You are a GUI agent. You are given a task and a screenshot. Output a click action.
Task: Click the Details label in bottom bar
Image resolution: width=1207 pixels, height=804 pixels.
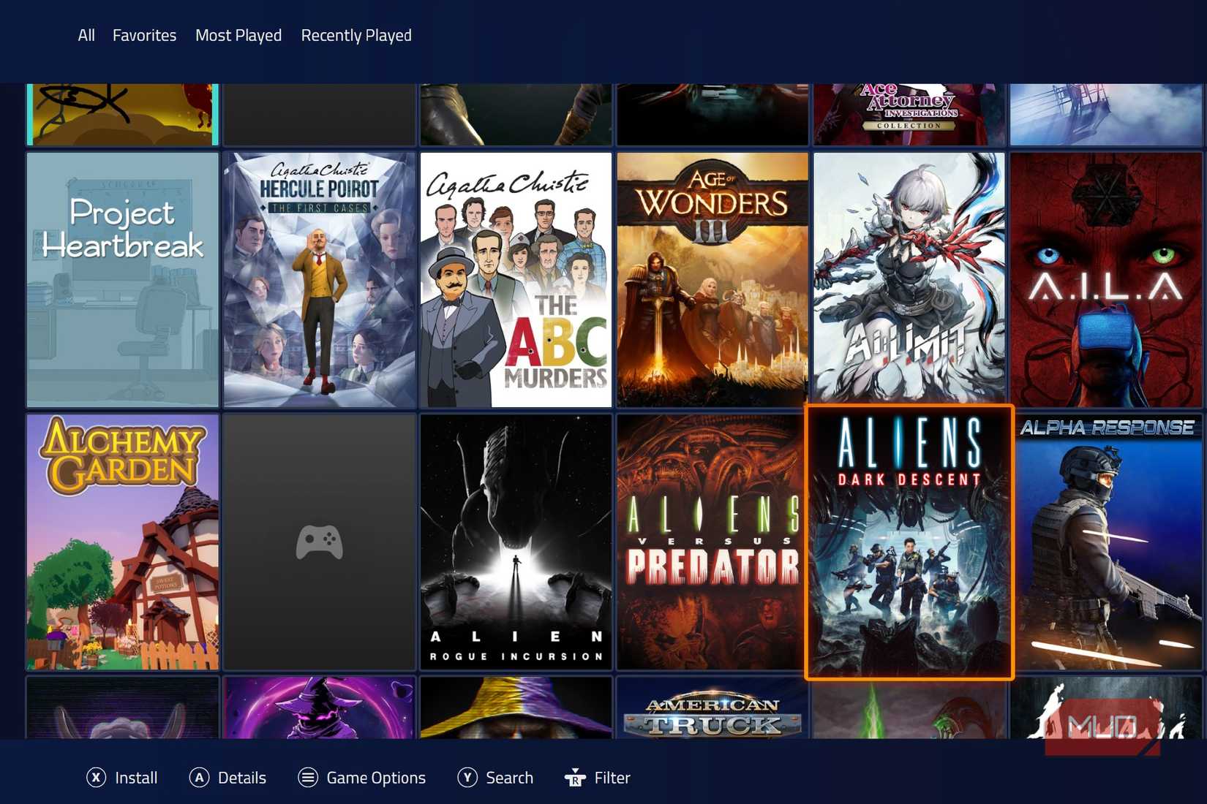point(242,778)
